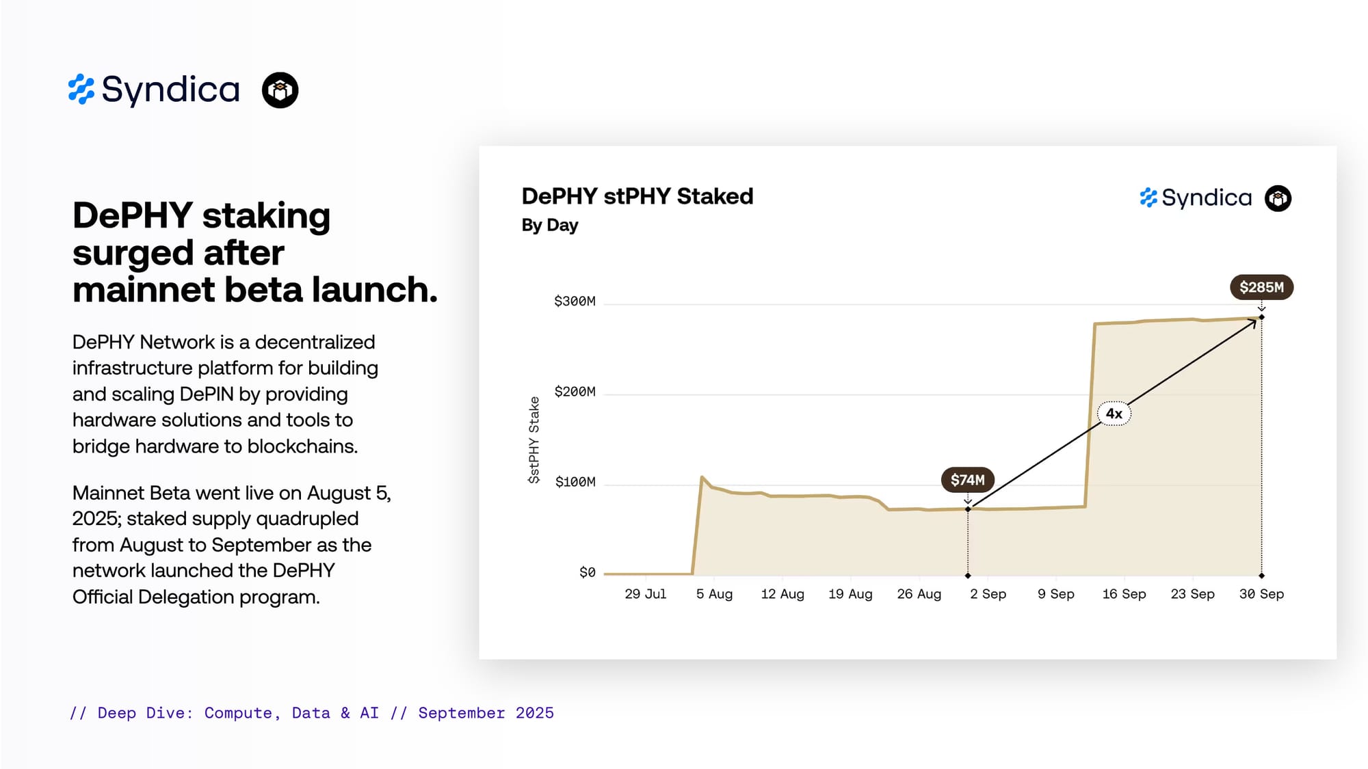This screenshot has height=769, width=1368.
Task: Click the 4x growth marker bubble
Action: point(1114,414)
